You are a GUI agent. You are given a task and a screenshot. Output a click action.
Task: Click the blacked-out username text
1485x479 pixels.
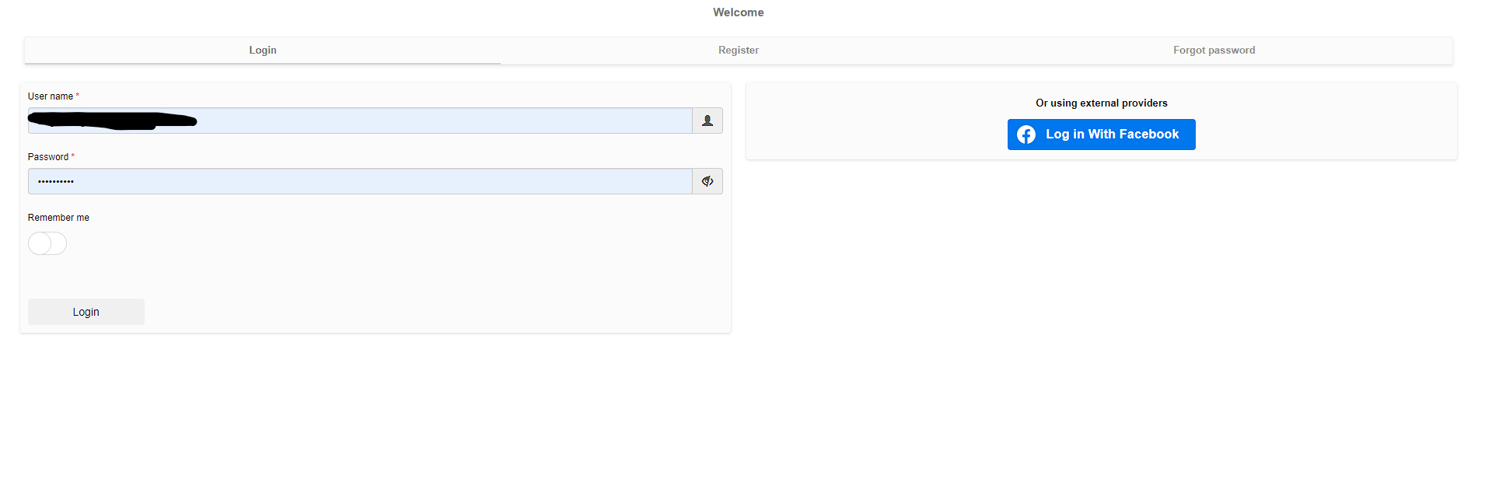click(112, 121)
